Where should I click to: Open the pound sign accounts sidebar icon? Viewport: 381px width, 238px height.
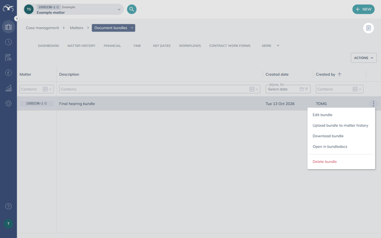(9, 73)
